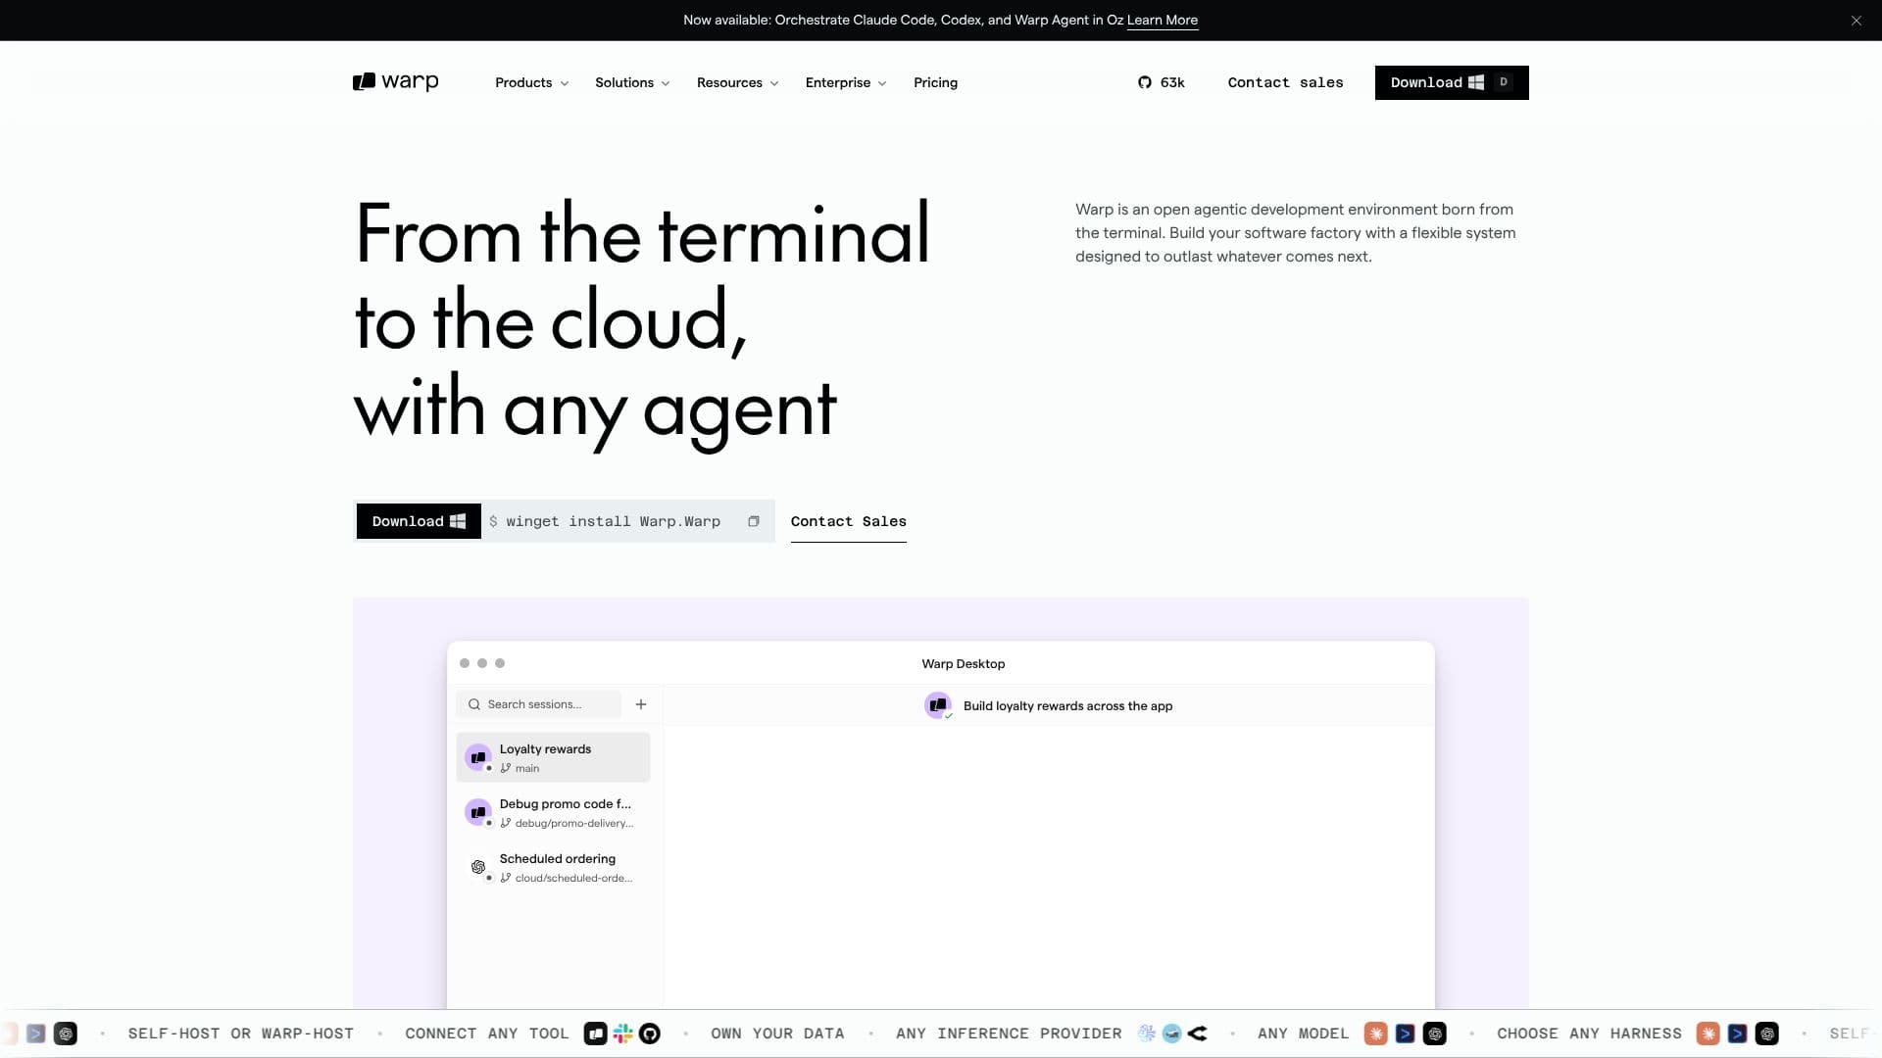Click the OpenAI icon after ANY MODEL
Viewport: 1882px width, 1058px height.
[x=1434, y=1034]
